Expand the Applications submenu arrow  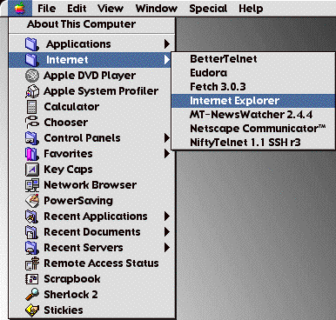coord(167,44)
